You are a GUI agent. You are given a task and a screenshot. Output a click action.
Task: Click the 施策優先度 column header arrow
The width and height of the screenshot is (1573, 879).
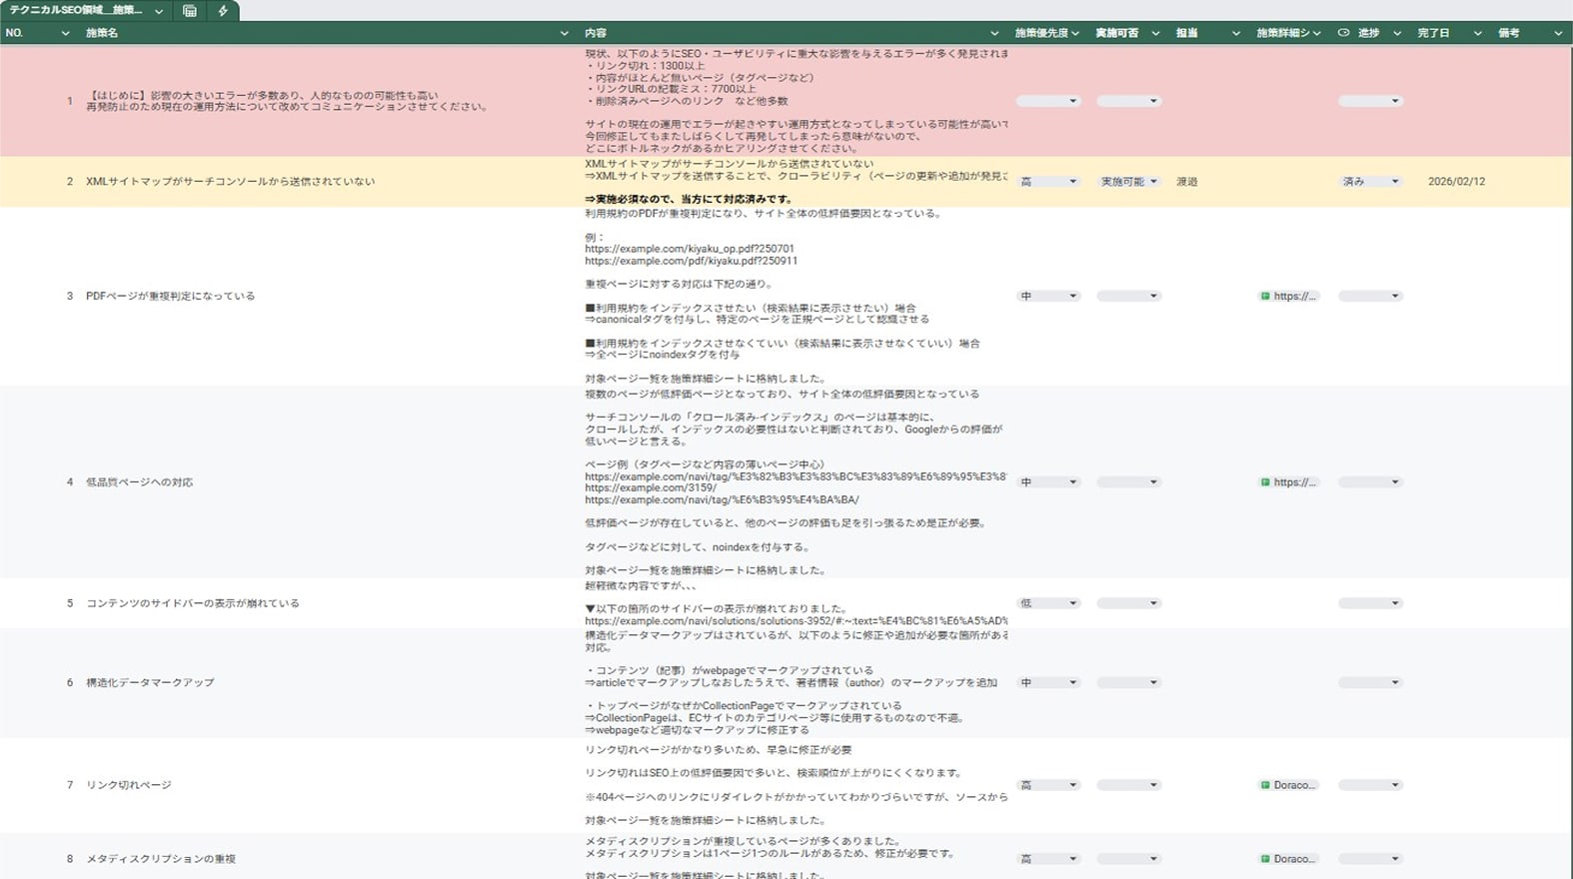pos(1075,33)
